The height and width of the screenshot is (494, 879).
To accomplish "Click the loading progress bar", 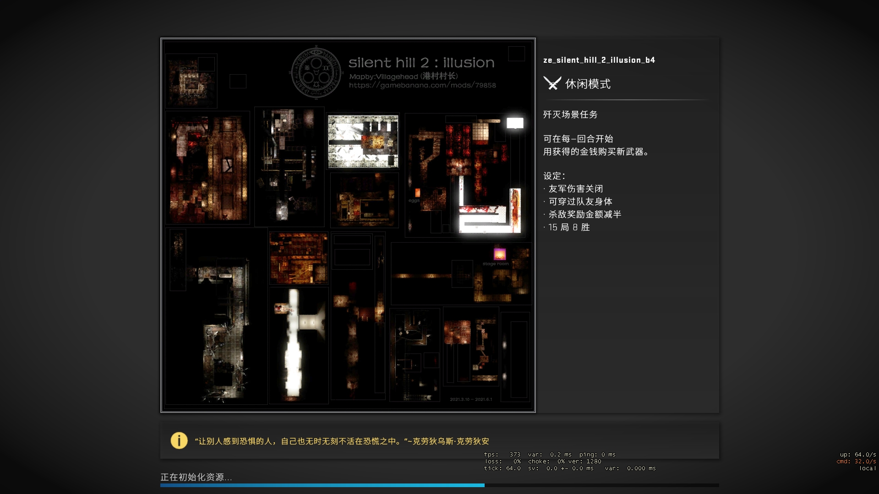I will point(440,485).
